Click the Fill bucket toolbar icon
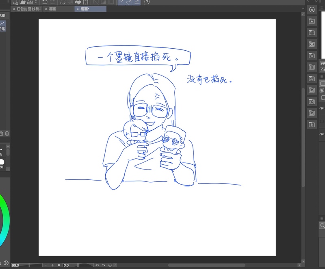Viewport: 325px width, 269px height. (78, 2)
